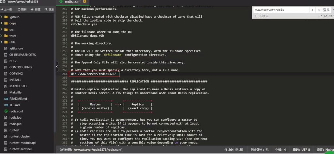The height and width of the screenshot is (154, 334).
Task: Jump to previous search match
Action: click(x=312, y=10)
